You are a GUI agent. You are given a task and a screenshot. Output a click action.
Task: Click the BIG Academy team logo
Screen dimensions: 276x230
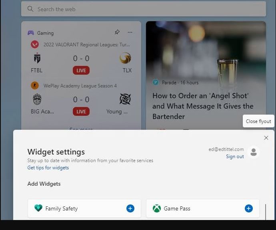[x=37, y=99]
